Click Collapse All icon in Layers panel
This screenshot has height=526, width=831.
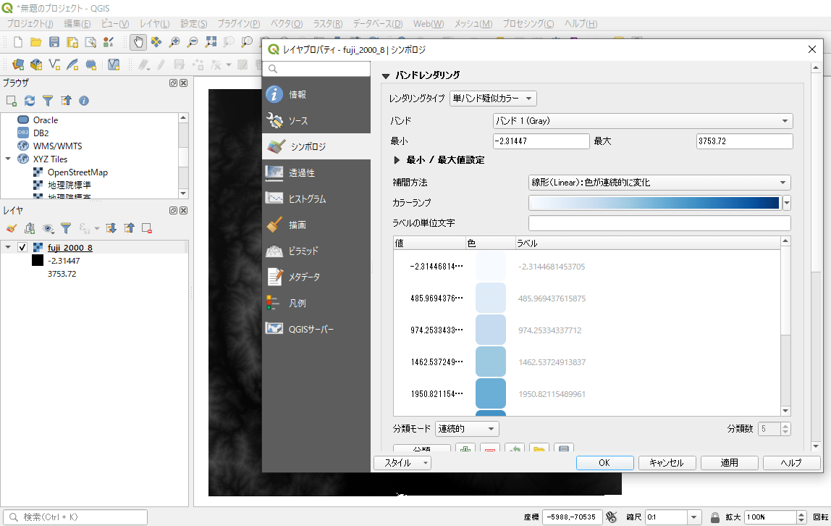[129, 228]
